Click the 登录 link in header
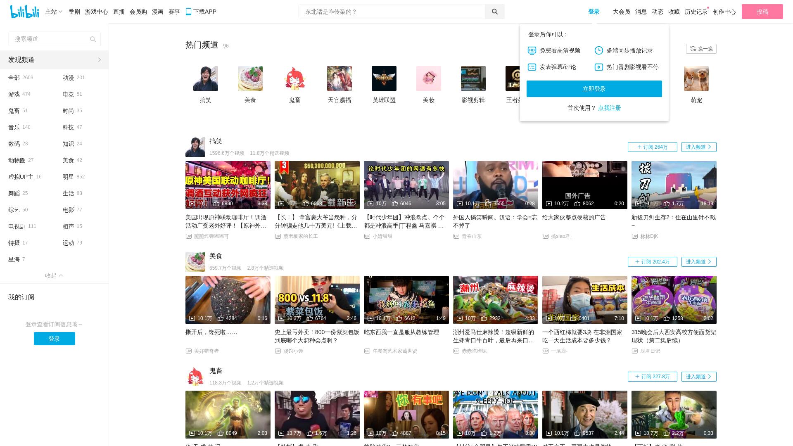Image resolution: width=793 pixels, height=446 pixels. (x=594, y=12)
